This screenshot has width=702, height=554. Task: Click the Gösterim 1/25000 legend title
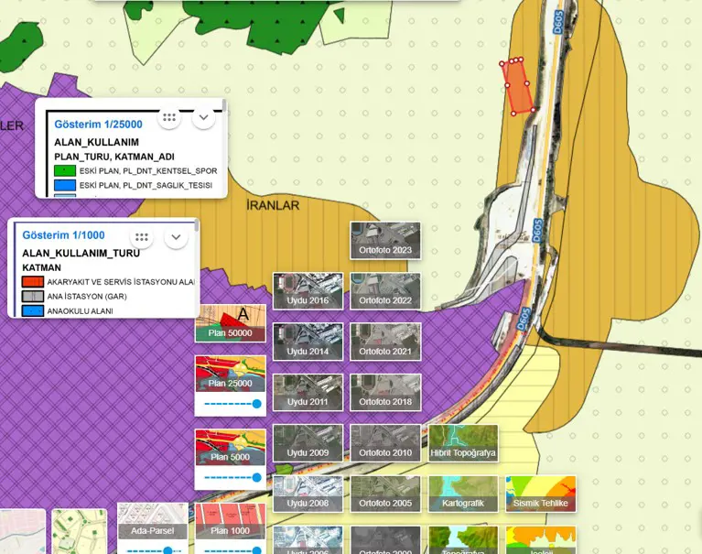click(x=98, y=125)
